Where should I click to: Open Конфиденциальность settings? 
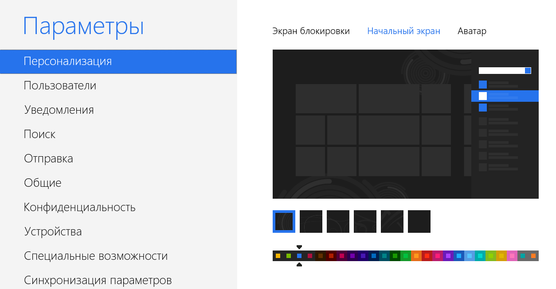click(x=118, y=208)
